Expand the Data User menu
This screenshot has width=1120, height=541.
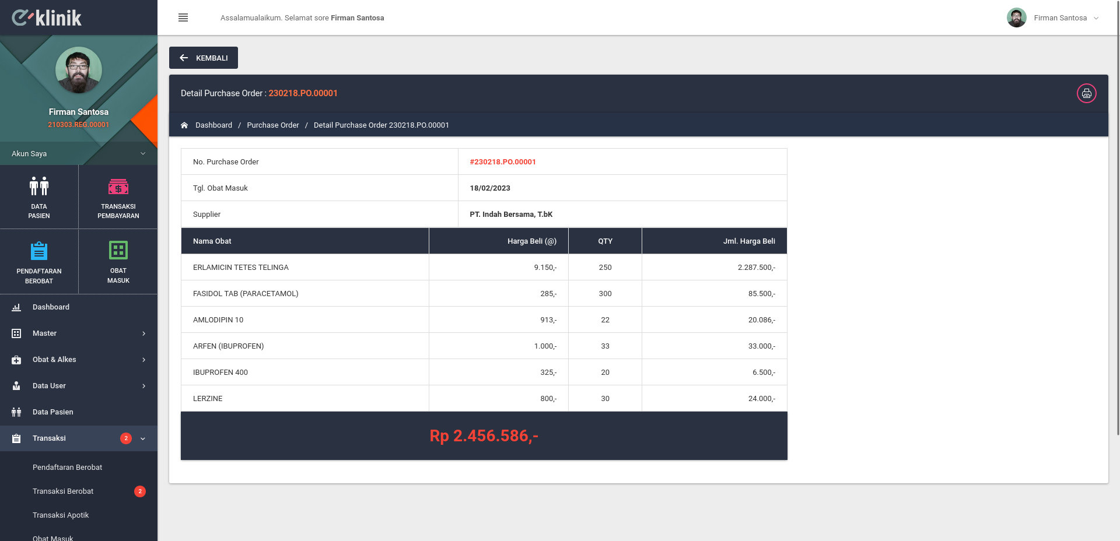click(79, 386)
